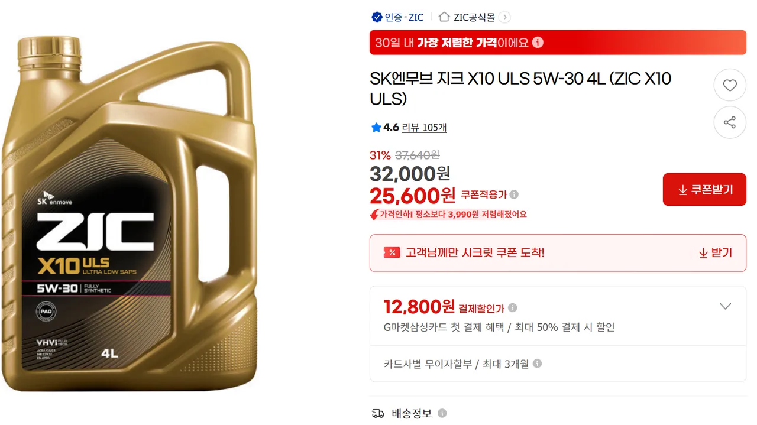Click info icon beside lowest price banner
The width and height of the screenshot is (757, 425).
pos(538,43)
